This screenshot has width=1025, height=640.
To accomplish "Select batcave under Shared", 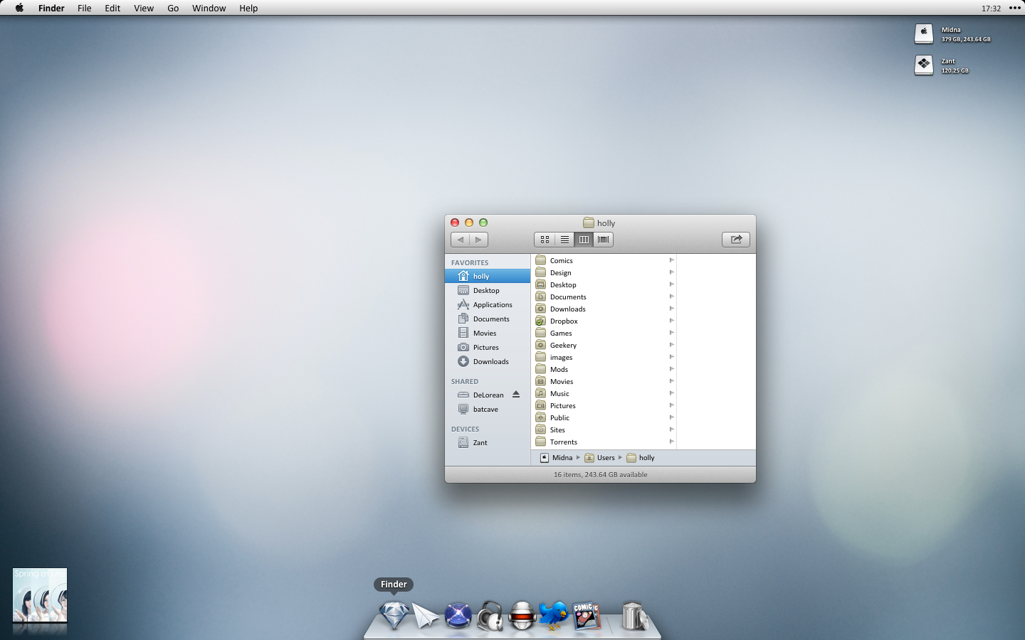I will pos(488,409).
